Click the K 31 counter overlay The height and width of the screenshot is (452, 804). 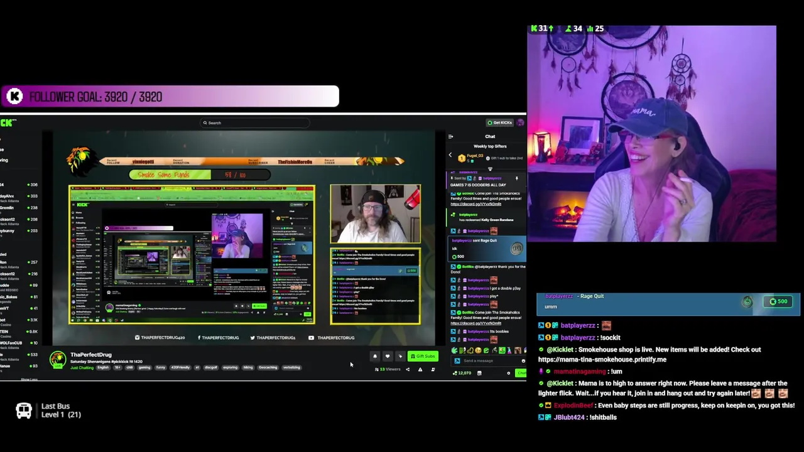point(542,28)
